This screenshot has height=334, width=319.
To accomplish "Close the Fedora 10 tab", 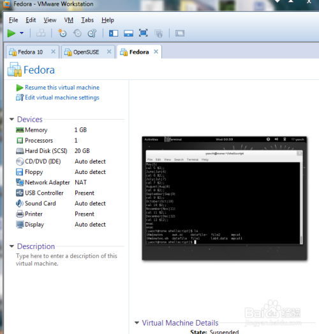I will 53,52.
